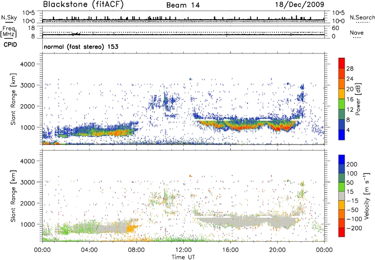This screenshot has height=260, width=375.
Task: Pick the dark green 8–12 dB swatch
Action: pyautogui.click(x=342, y=115)
